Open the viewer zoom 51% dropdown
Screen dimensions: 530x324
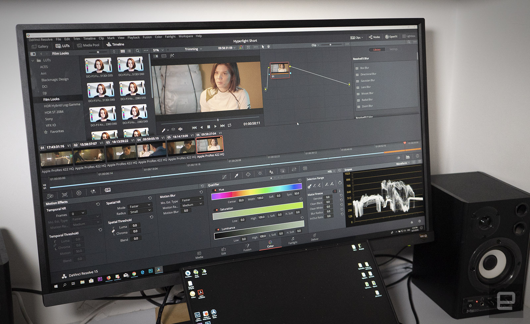pyautogui.click(x=158, y=50)
